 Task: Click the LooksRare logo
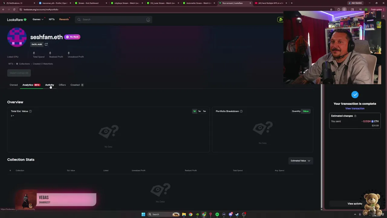17,20
